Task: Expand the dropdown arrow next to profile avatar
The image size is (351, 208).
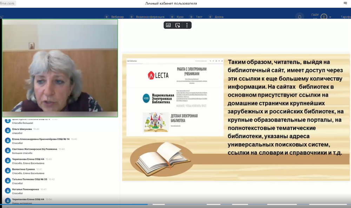Action: [x=330, y=17]
